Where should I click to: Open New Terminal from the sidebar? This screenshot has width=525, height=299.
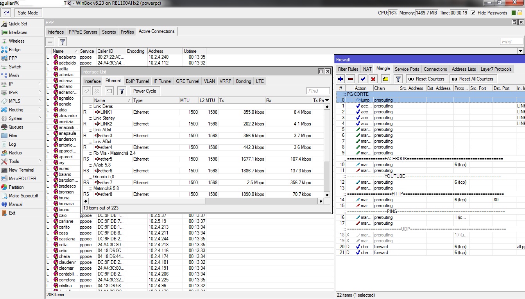[x=22, y=170]
